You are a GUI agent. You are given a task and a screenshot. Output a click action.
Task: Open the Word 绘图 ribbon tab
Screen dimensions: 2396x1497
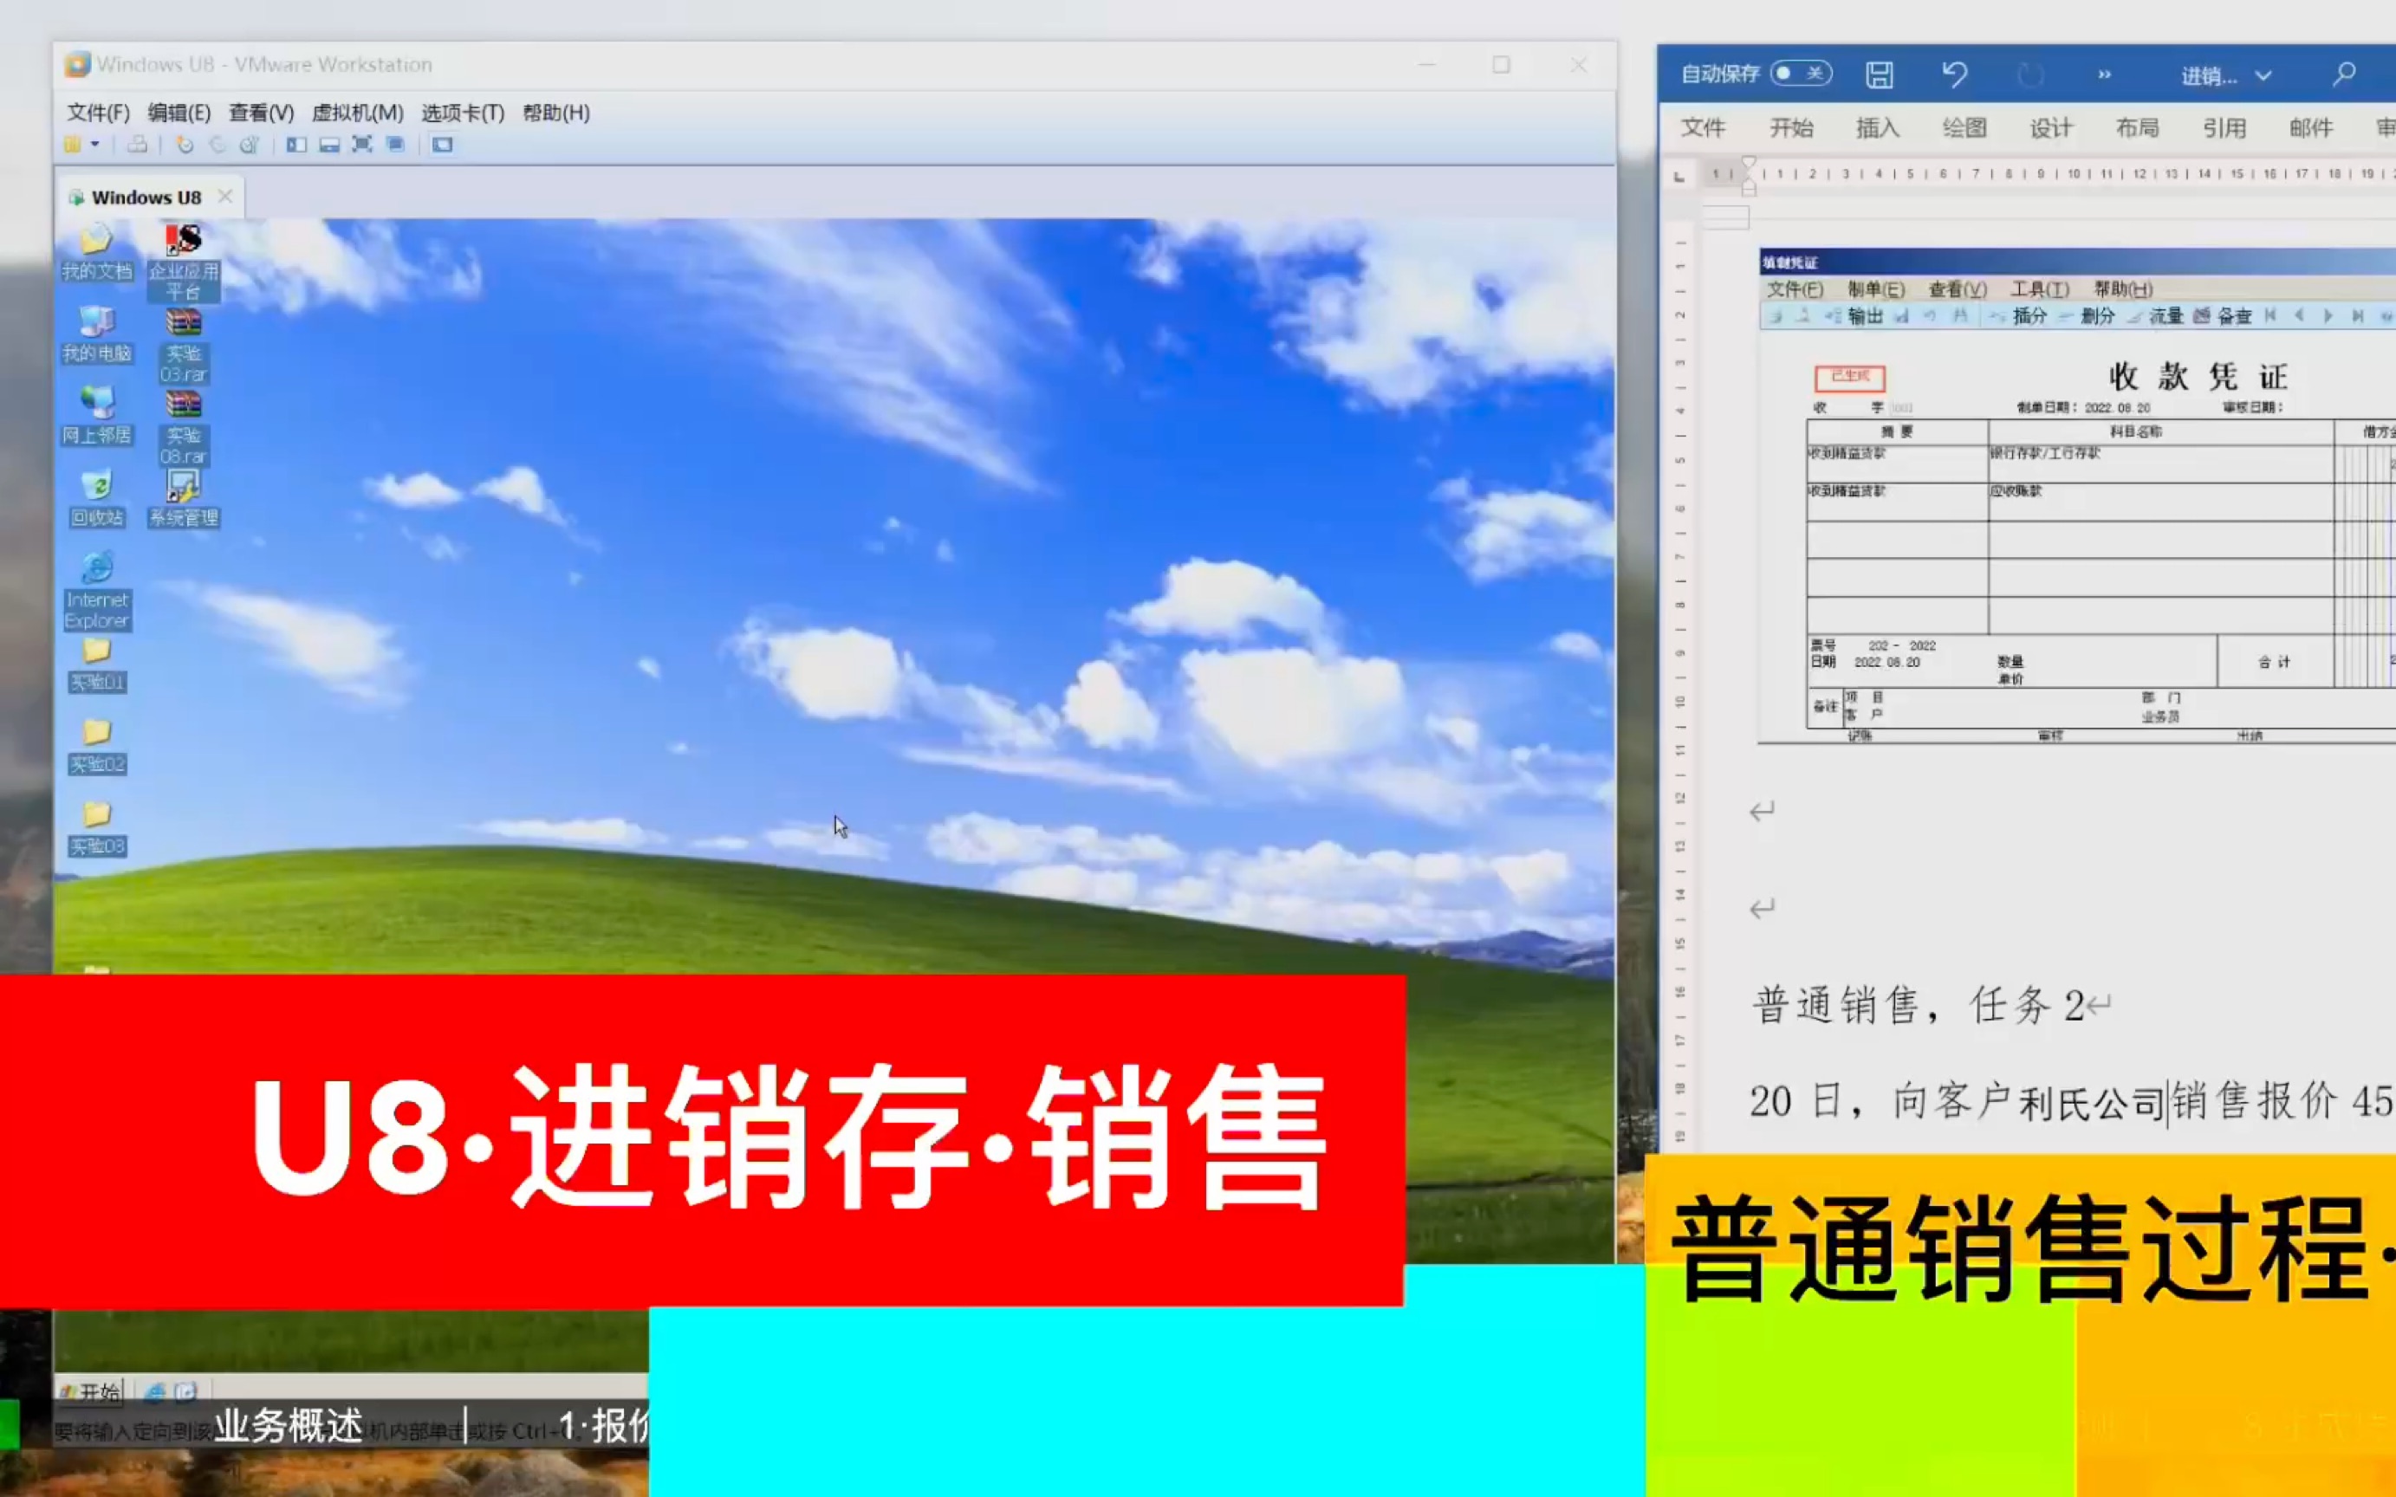(x=1964, y=127)
